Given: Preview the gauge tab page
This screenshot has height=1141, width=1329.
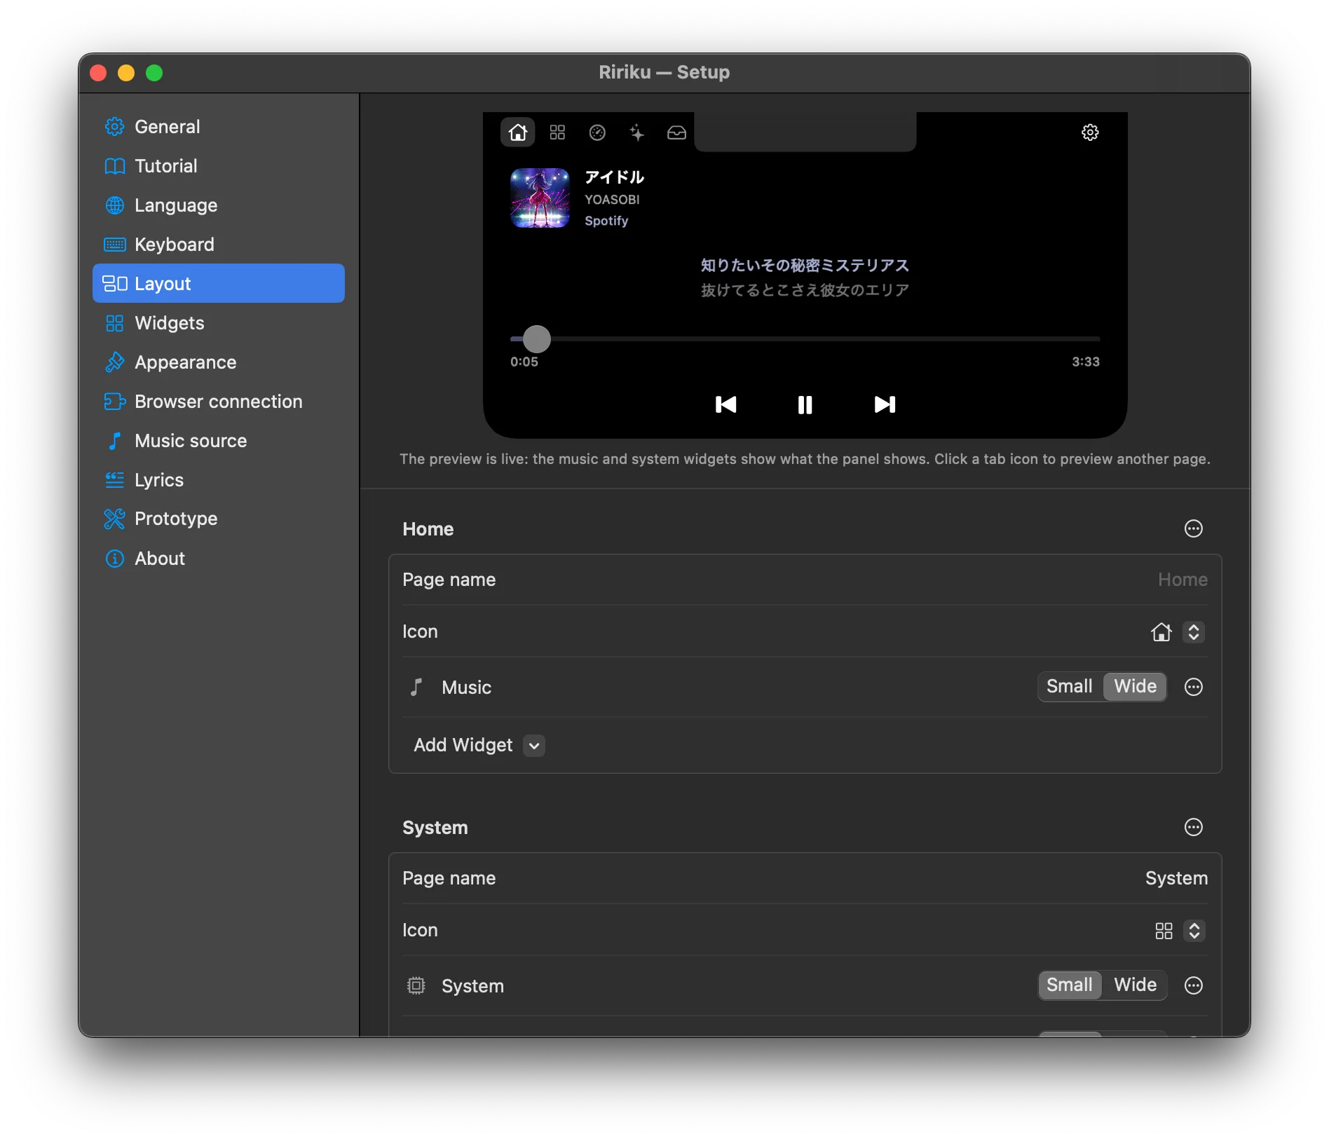Looking at the screenshot, I should point(597,132).
